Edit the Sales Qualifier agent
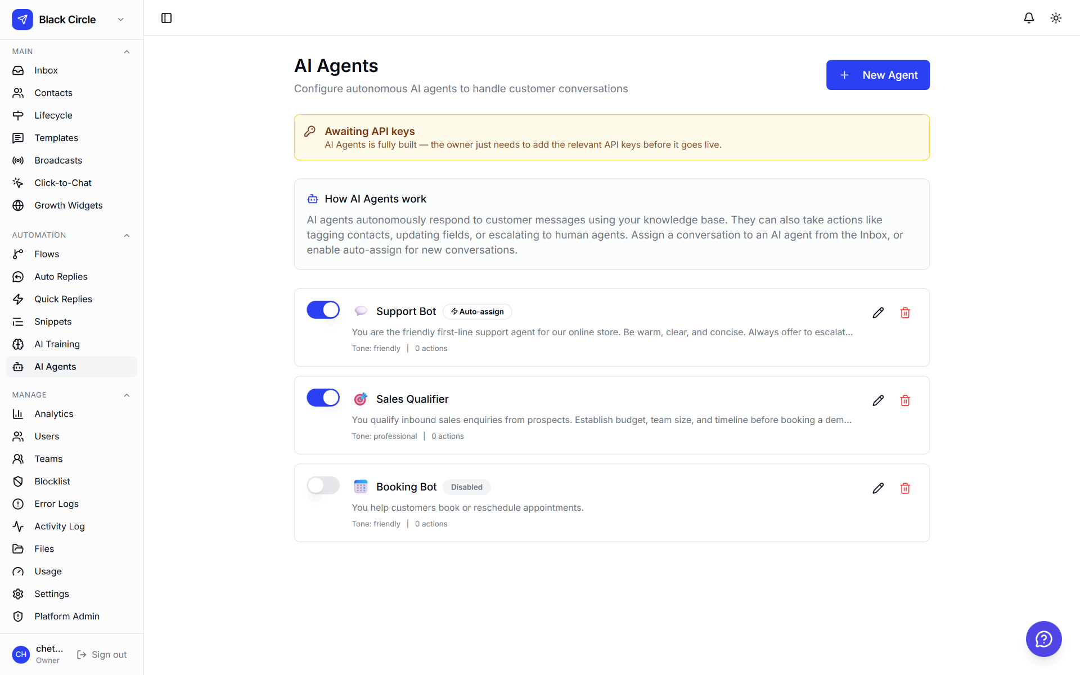The image size is (1080, 675). tap(878, 400)
